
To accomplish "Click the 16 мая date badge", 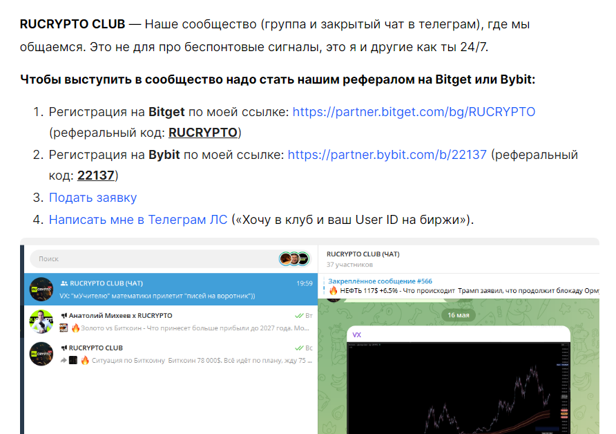I will (x=459, y=315).
